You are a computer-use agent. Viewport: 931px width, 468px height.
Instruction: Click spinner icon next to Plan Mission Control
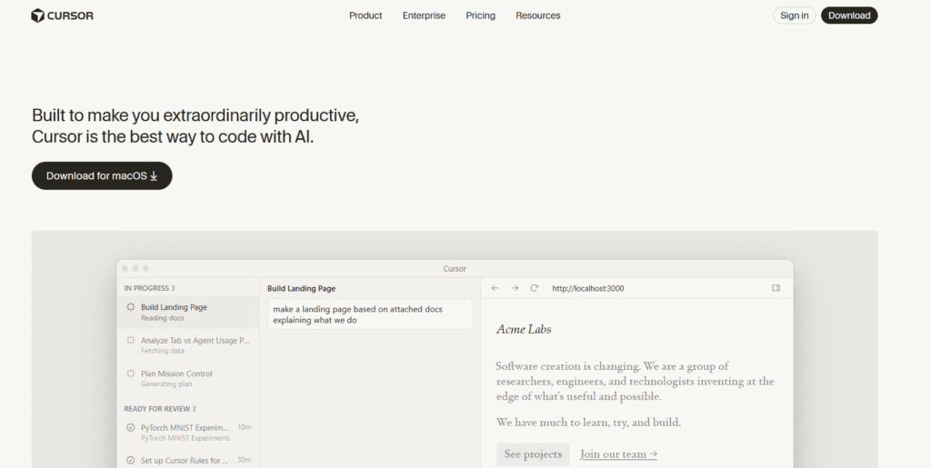pos(131,374)
